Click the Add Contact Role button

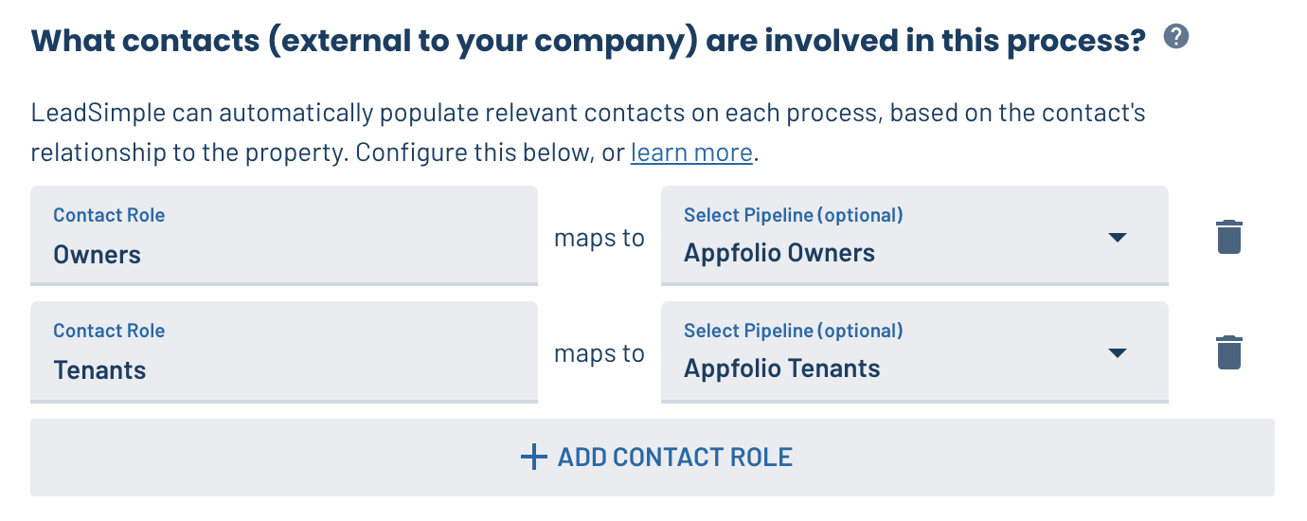click(653, 458)
